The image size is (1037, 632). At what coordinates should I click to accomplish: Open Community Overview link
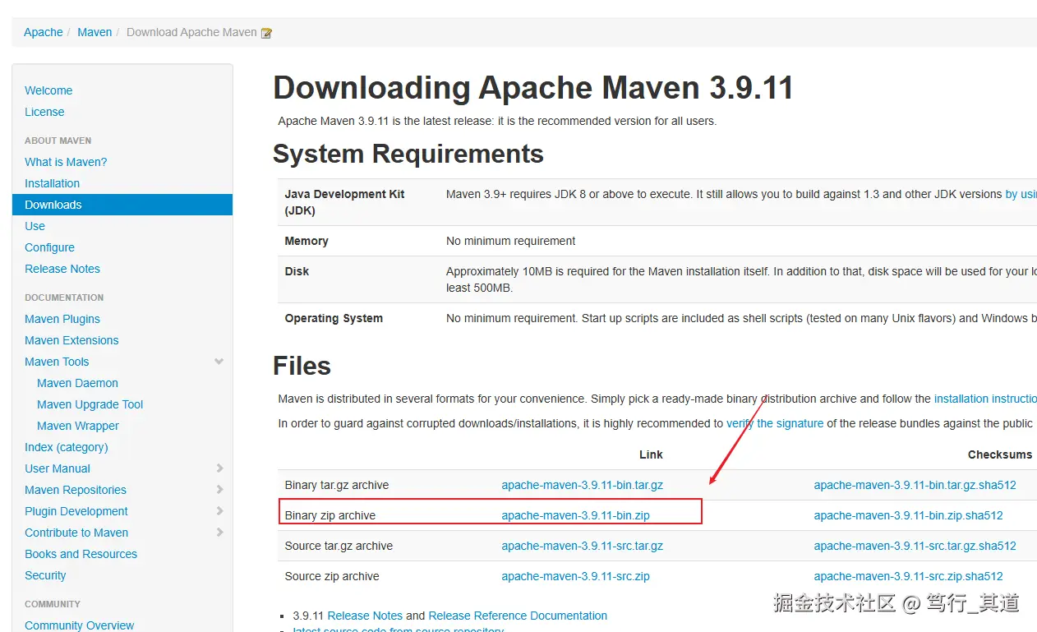pos(79,625)
